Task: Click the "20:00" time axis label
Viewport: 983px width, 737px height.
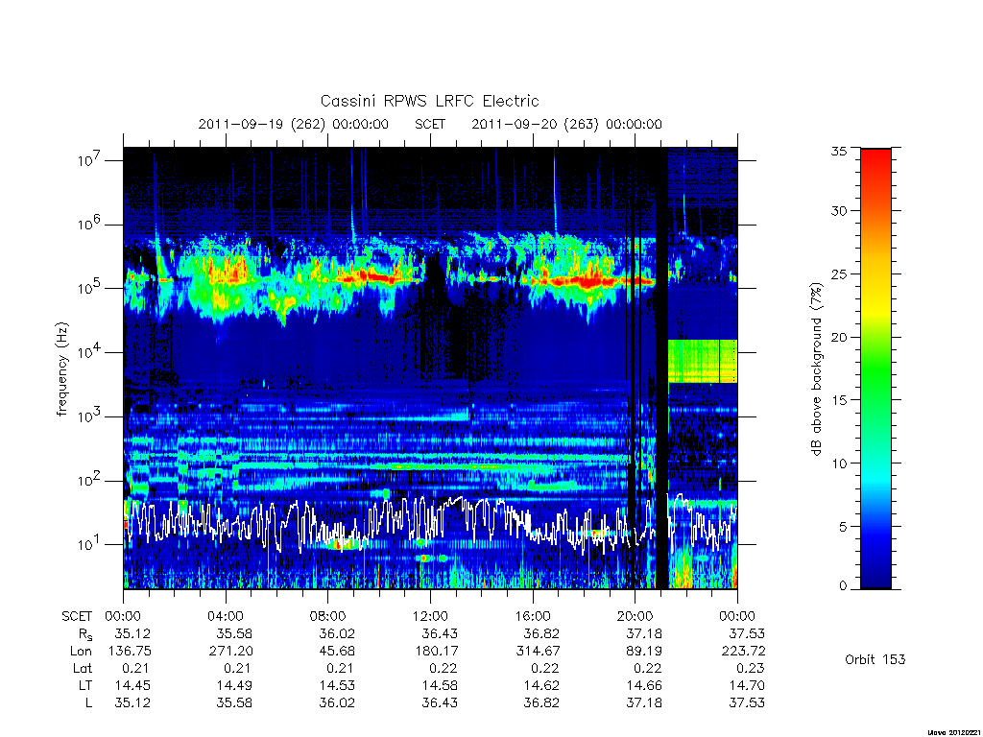Action: coord(635,616)
